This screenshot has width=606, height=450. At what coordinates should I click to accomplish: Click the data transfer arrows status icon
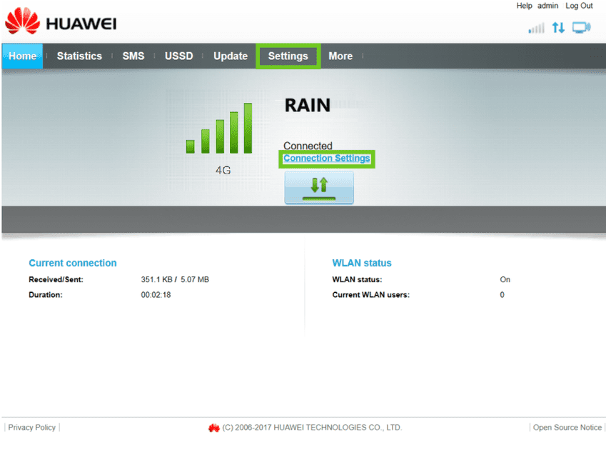click(558, 28)
